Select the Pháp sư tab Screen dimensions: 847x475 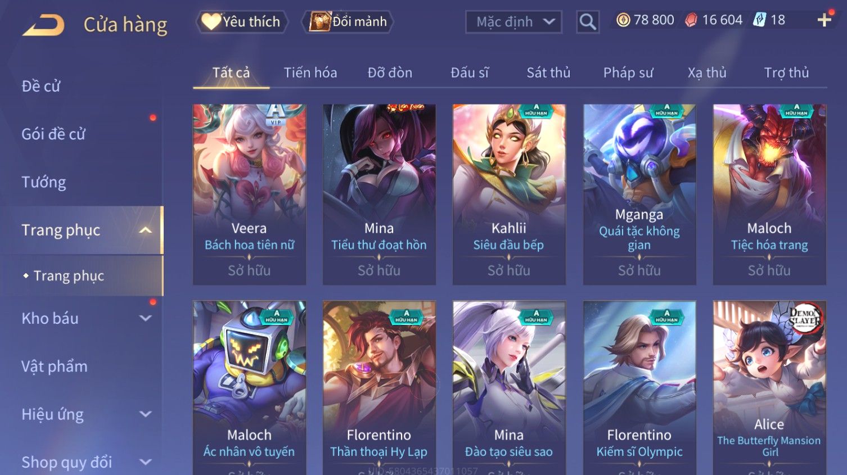coord(628,73)
